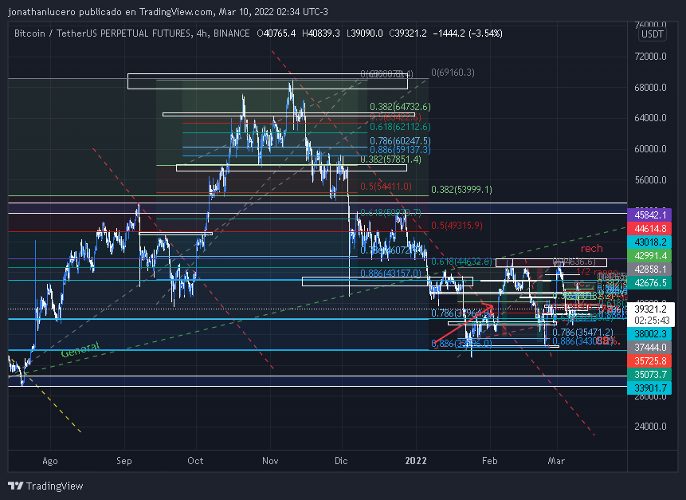Select the red arrow drawing on chart
686x500 pixels.
point(463,323)
